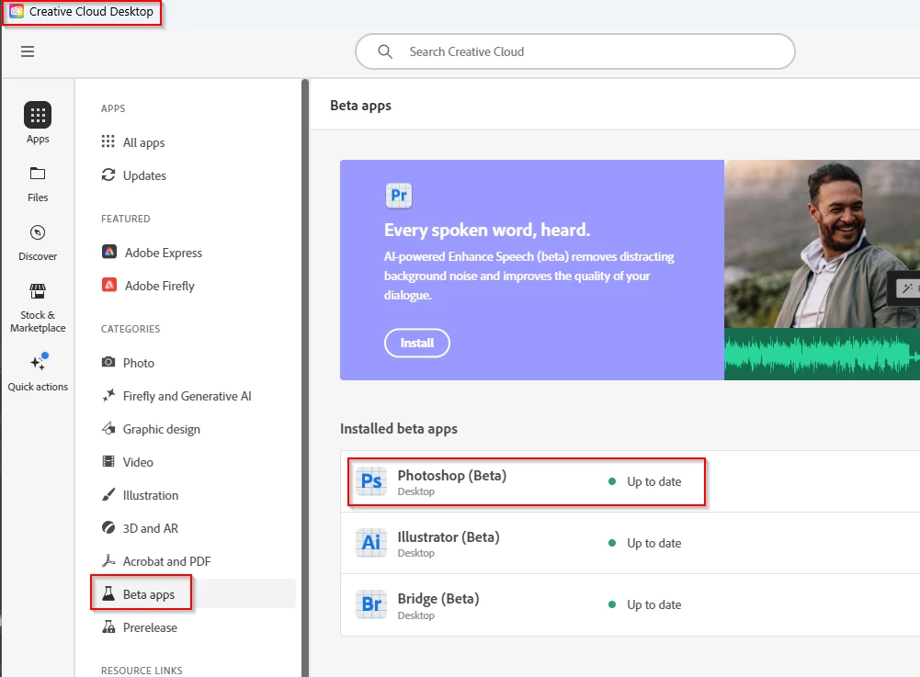920x677 pixels.
Task: Click the Beta apps flask icon
Action: (x=108, y=593)
